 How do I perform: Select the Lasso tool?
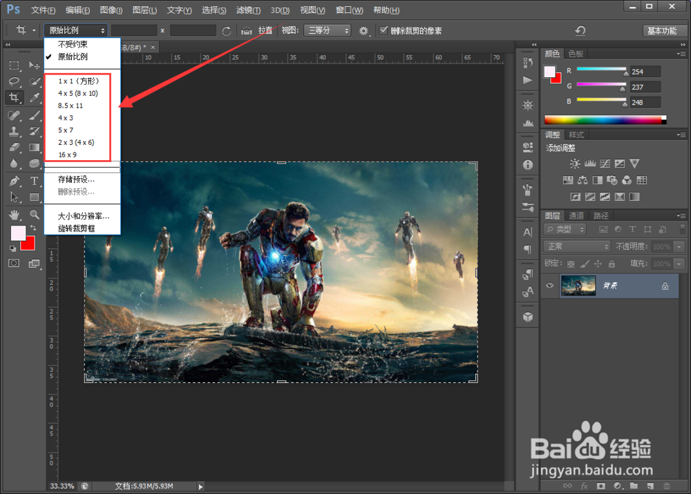pyautogui.click(x=14, y=81)
